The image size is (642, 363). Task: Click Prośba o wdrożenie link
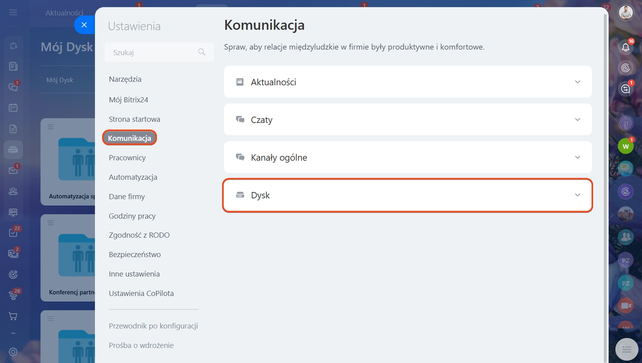(x=141, y=345)
